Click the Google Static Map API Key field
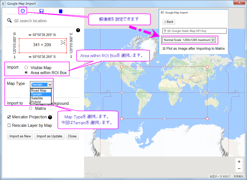Viewport: 247px width, 180px height. (194, 31)
